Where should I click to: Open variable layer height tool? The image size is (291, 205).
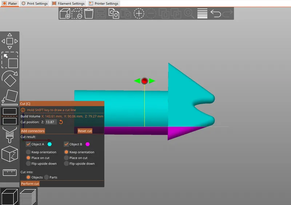point(202,14)
